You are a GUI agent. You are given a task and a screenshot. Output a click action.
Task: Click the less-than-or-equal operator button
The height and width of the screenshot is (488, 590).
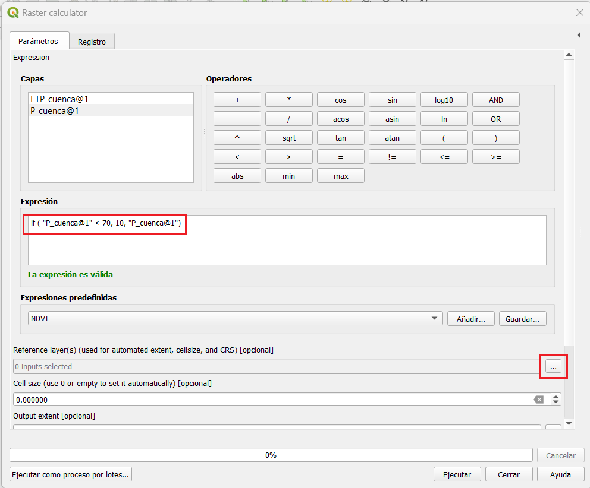point(444,157)
